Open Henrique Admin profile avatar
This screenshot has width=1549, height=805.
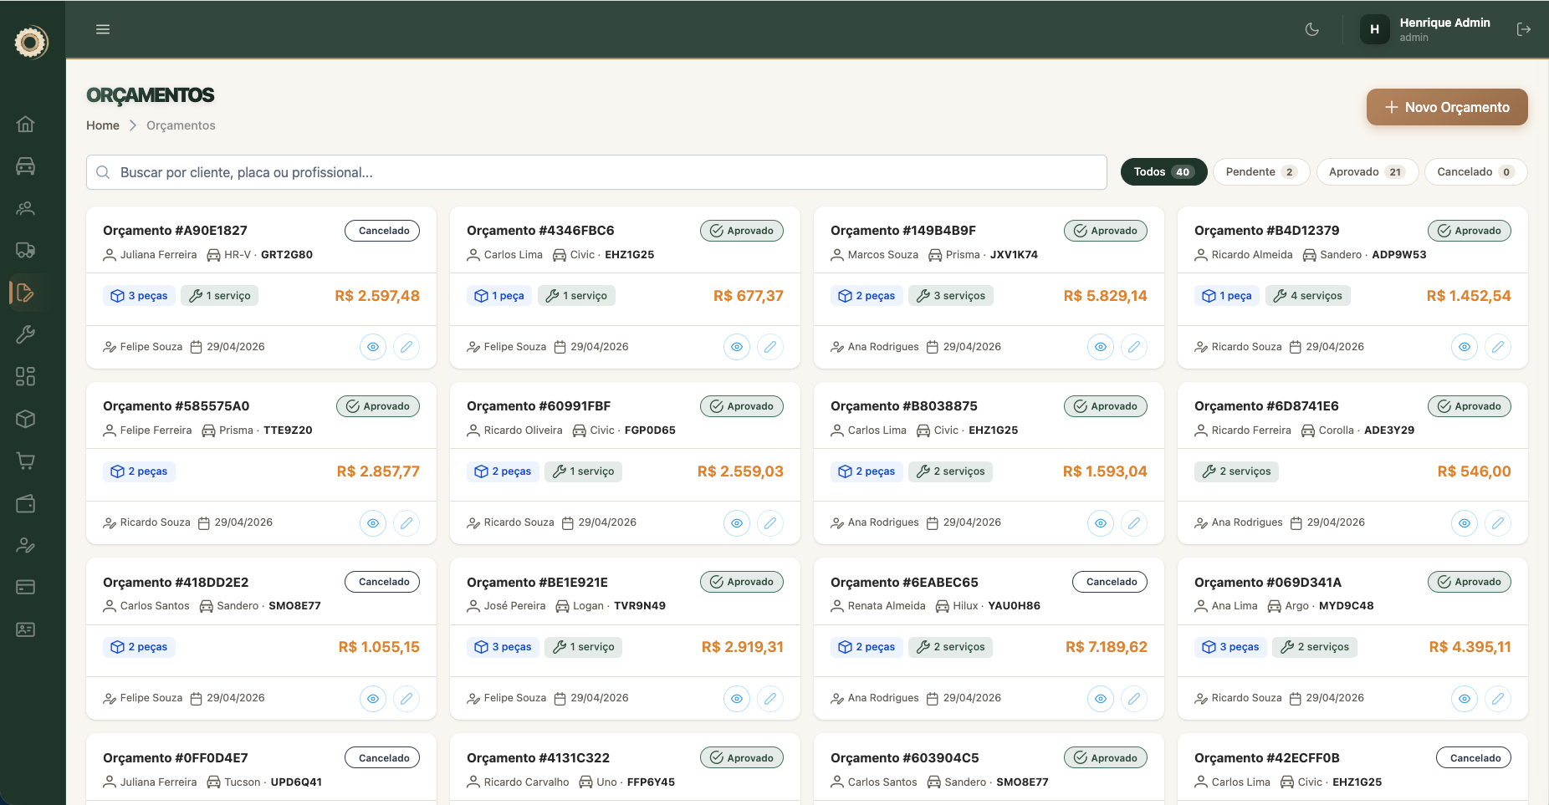click(x=1374, y=29)
